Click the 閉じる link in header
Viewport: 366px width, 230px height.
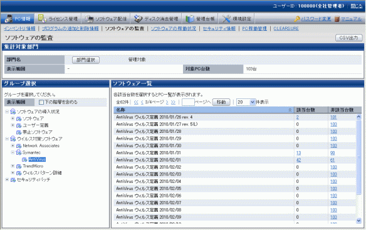pos(357,6)
